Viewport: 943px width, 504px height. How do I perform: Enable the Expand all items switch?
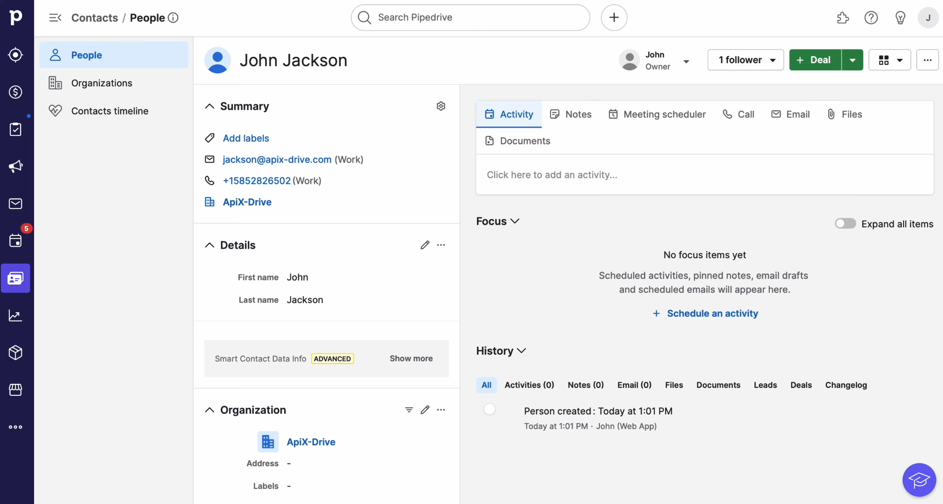coord(845,223)
